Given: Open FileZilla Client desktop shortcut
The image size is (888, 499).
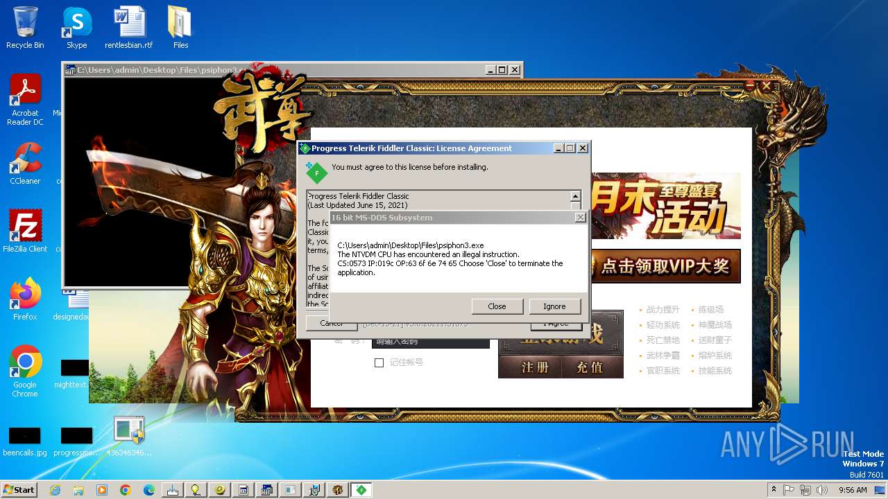Looking at the screenshot, I should [x=25, y=231].
